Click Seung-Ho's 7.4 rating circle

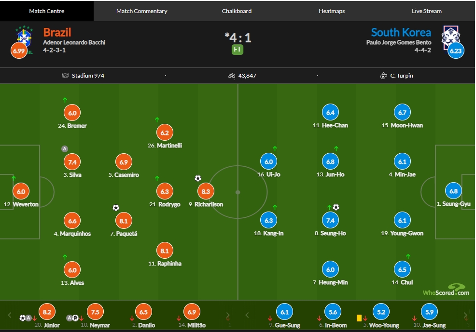(x=330, y=221)
